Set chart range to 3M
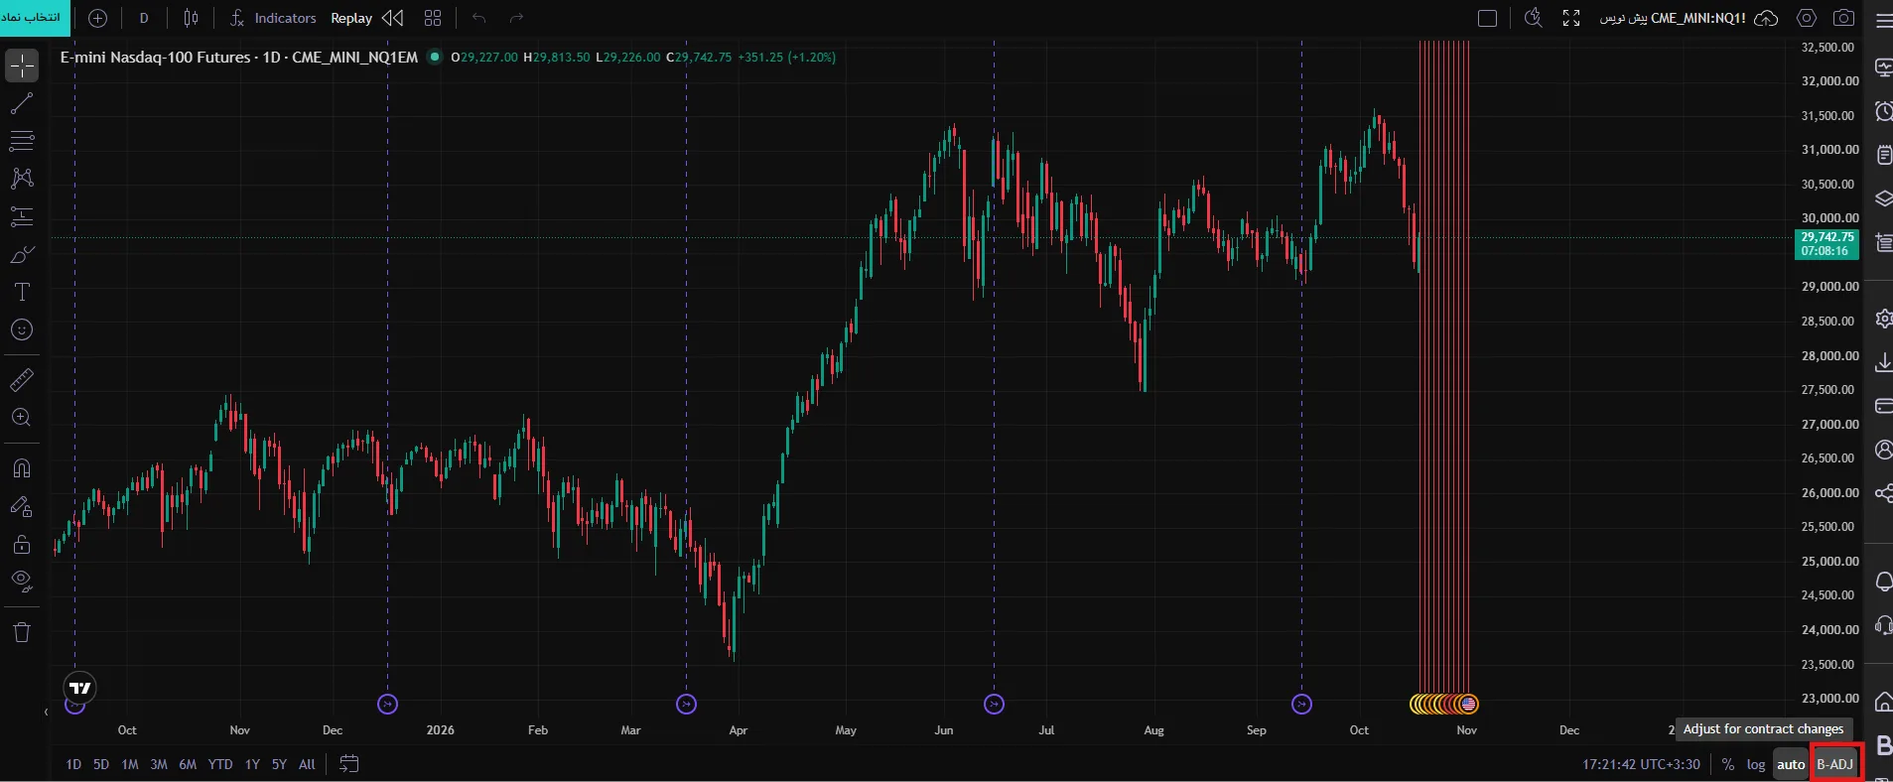 point(159,764)
